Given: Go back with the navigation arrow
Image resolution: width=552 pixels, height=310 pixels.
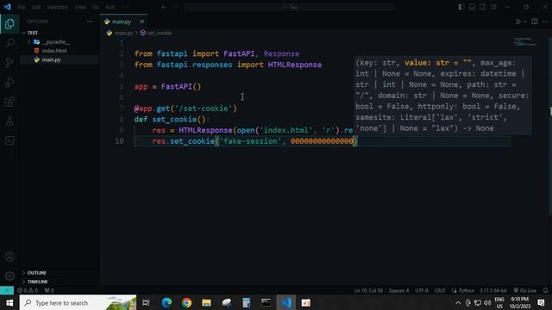Looking at the screenshot, I should click(164, 7).
